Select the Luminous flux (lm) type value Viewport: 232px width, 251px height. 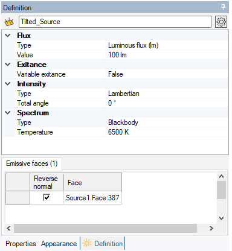pos(167,45)
